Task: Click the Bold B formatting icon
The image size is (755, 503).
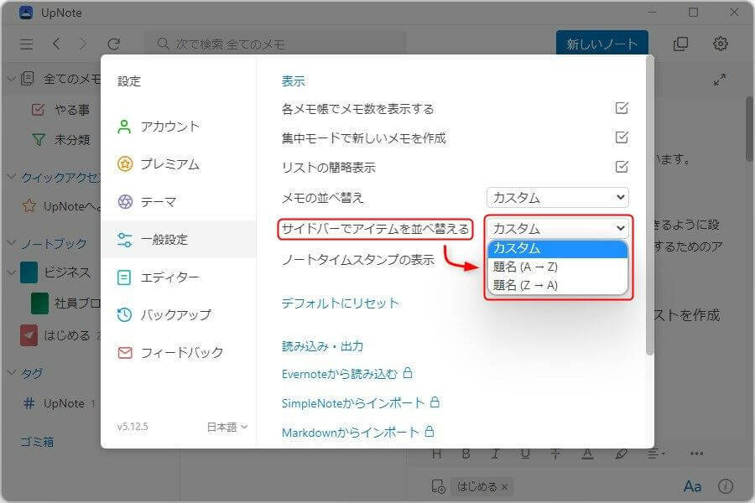Action: pos(466,454)
